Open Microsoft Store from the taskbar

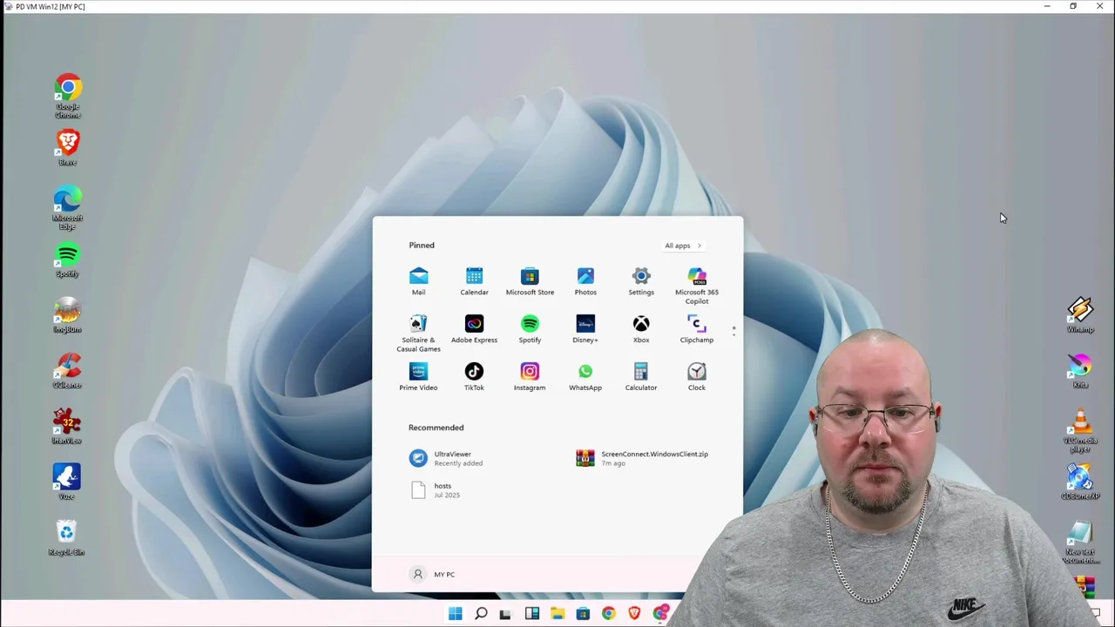click(x=583, y=614)
